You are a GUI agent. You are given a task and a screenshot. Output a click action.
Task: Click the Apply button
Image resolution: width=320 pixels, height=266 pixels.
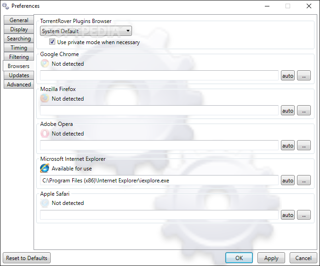[271, 258]
